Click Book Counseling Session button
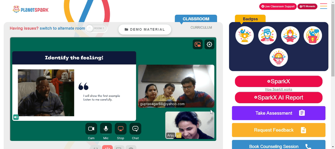 (279, 145)
